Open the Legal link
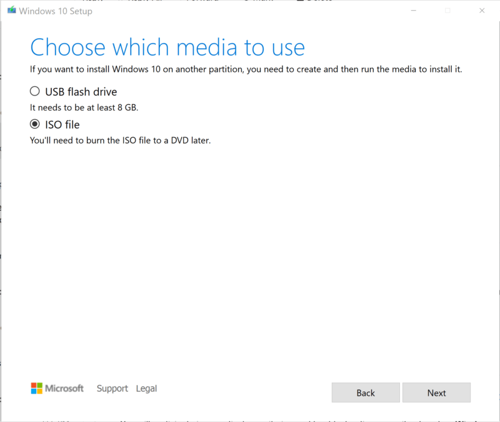The image size is (500, 422). pos(146,388)
